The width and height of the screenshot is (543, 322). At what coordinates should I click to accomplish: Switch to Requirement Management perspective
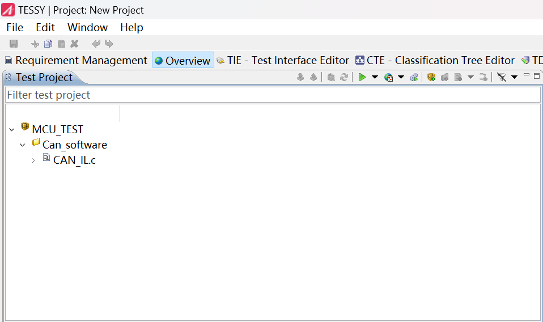pos(76,60)
